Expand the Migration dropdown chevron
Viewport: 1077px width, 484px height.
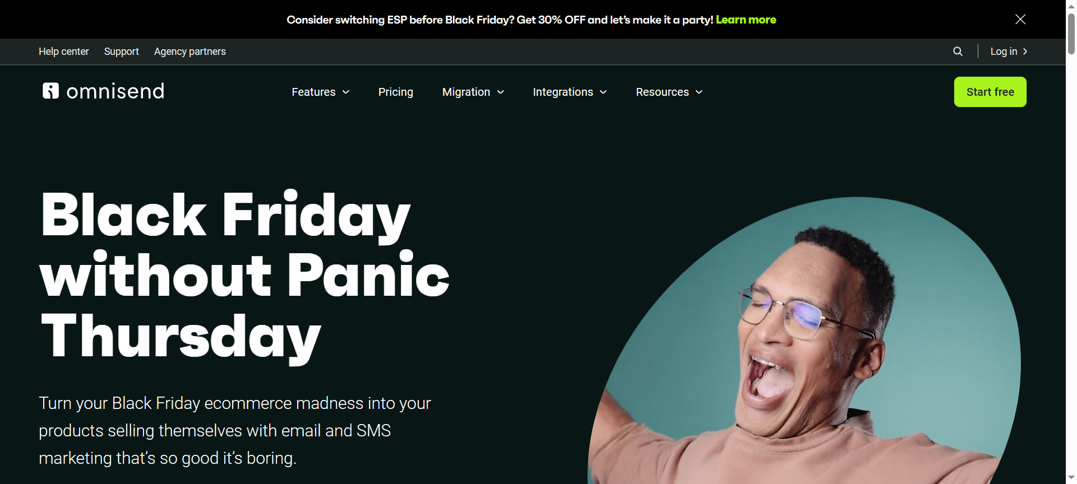pyautogui.click(x=501, y=92)
